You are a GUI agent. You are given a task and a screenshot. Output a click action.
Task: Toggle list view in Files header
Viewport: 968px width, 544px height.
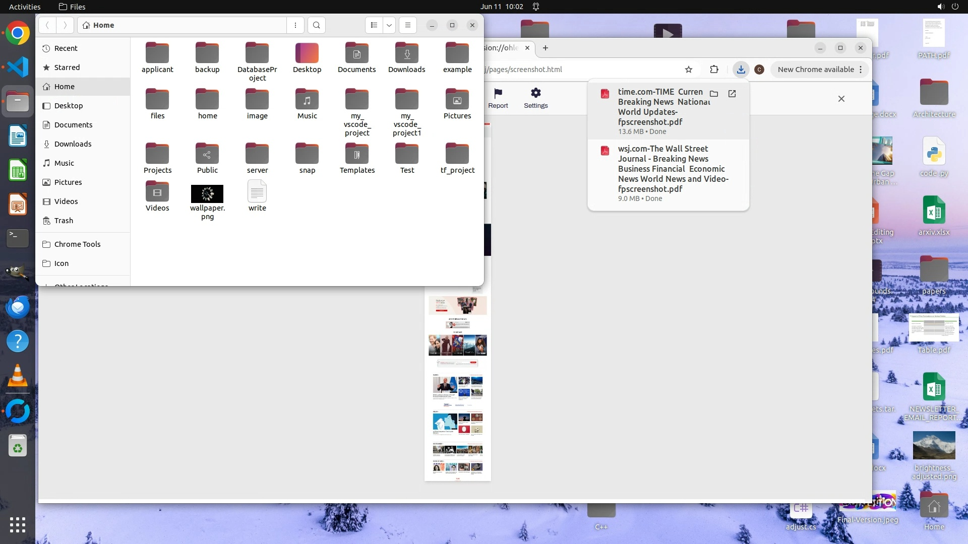pyautogui.click(x=374, y=25)
